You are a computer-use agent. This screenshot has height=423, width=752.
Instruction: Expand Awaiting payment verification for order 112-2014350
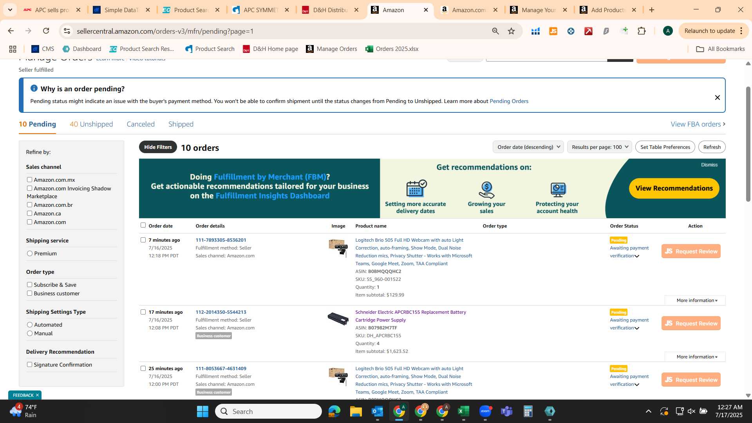[x=637, y=328]
